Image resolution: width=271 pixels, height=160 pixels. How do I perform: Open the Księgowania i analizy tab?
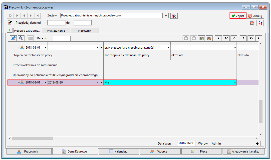[243, 152]
